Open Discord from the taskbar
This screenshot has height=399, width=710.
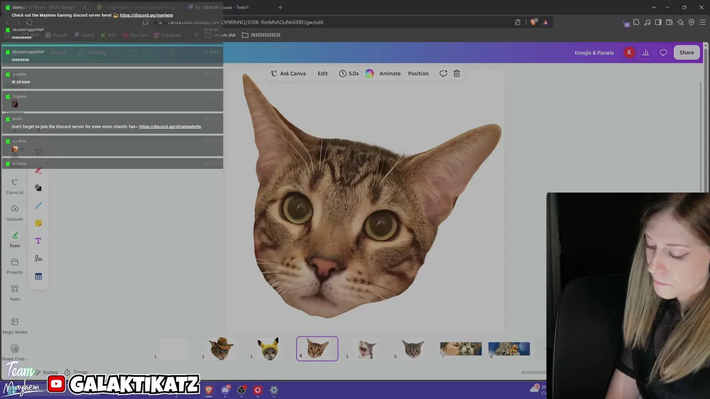pos(225,390)
